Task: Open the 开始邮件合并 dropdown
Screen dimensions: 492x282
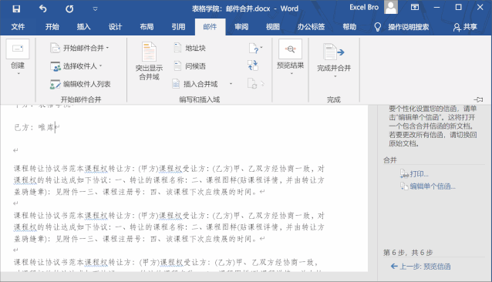Action: [79, 48]
